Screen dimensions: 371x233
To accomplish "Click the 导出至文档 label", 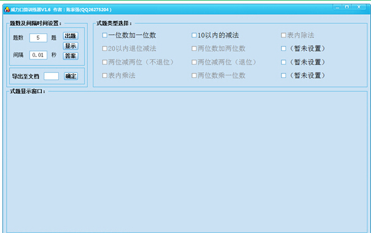I will tap(26, 76).
